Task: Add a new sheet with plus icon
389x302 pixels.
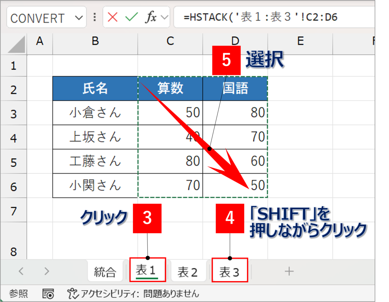Action: (289, 271)
